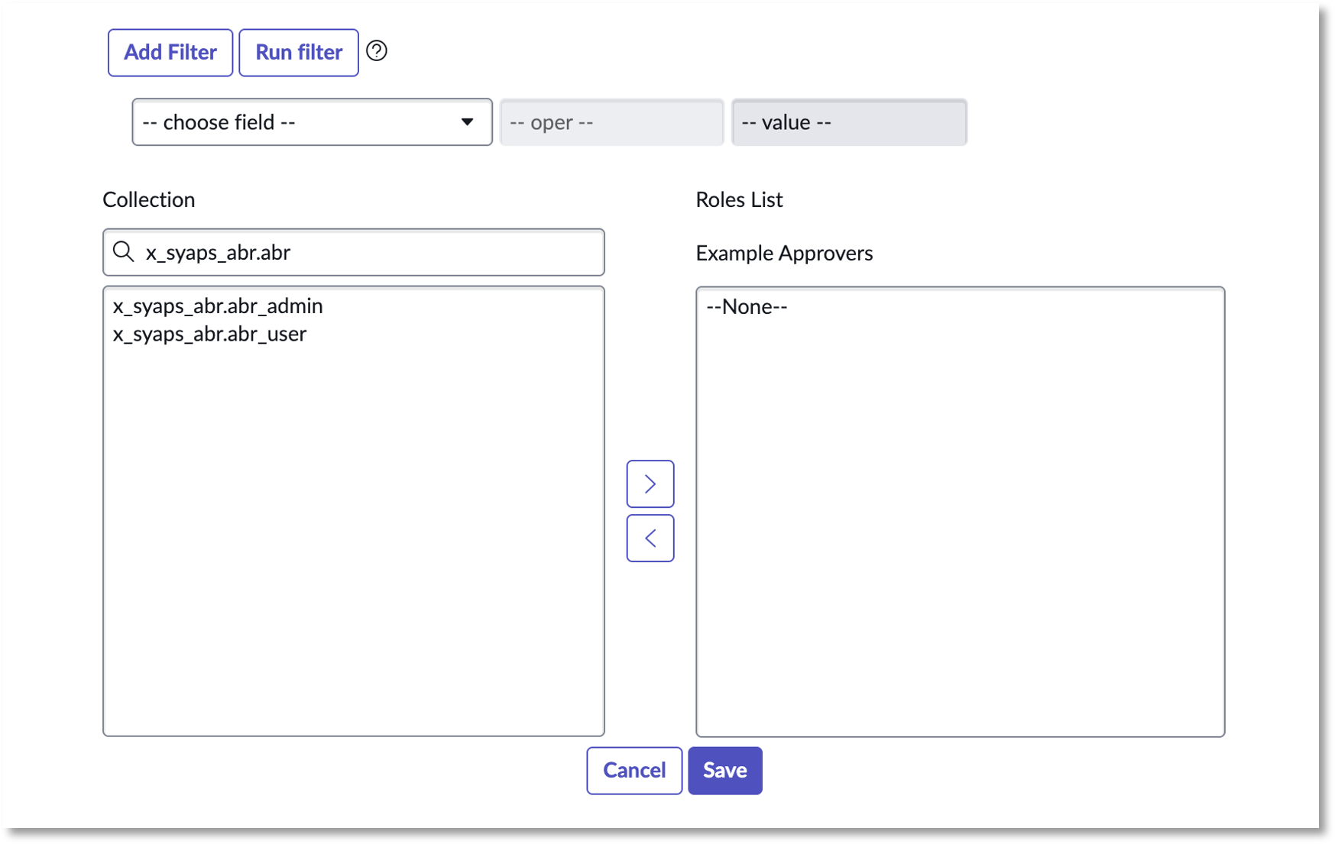Move selected role left with arrow button
The image size is (1335, 844).
650,538
